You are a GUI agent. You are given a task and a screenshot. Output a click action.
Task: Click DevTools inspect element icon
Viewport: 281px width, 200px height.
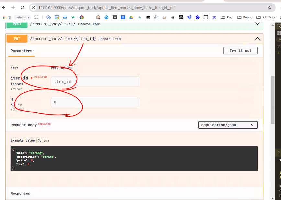click(x=279, y=26)
